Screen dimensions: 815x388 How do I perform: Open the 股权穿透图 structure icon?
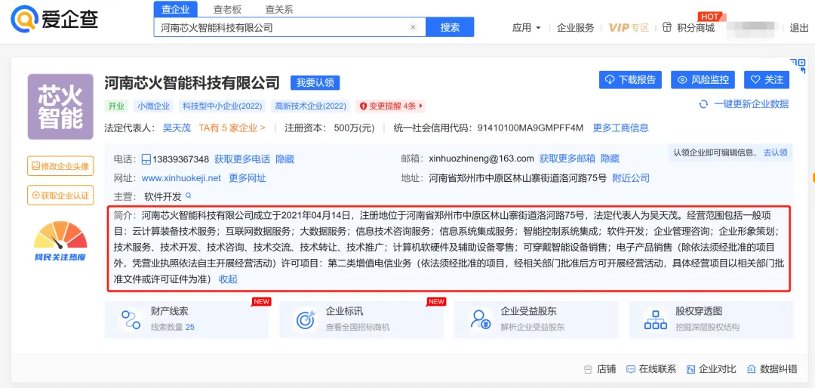(x=655, y=319)
